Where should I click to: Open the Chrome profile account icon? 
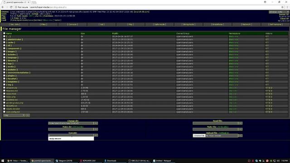265,2
